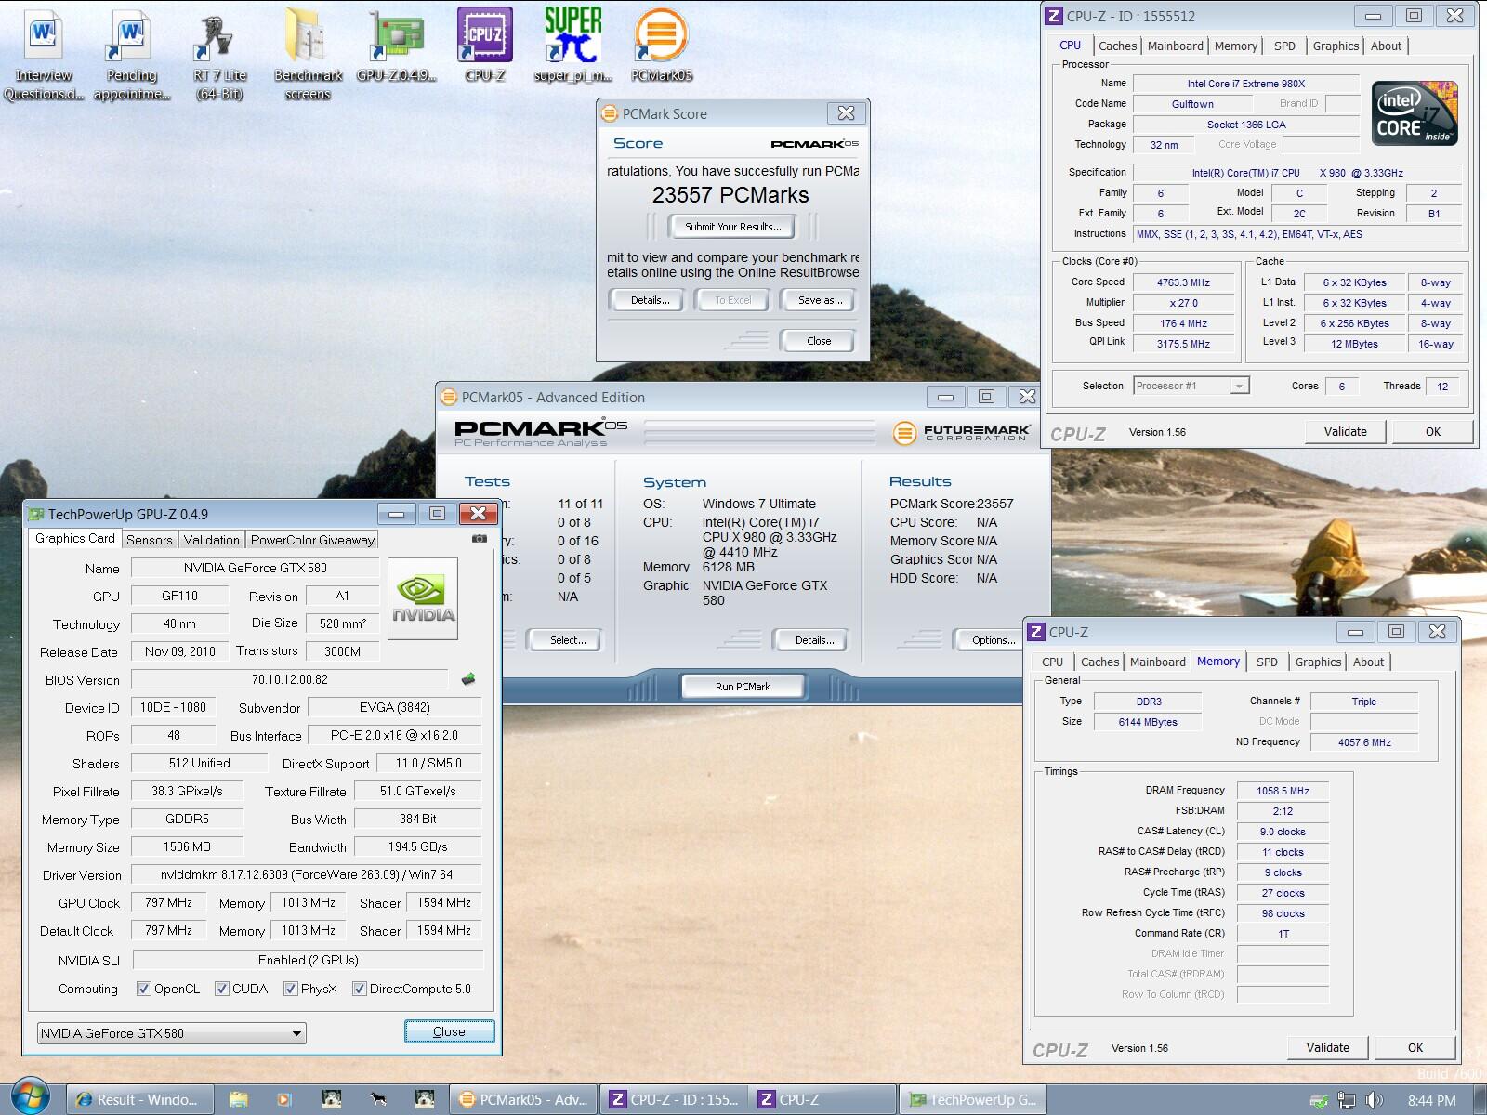This screenshot has width=1487, height=1115.
Task: Open the Windows Media Player taskbar icon
Action: click(x=284, y=1100)
